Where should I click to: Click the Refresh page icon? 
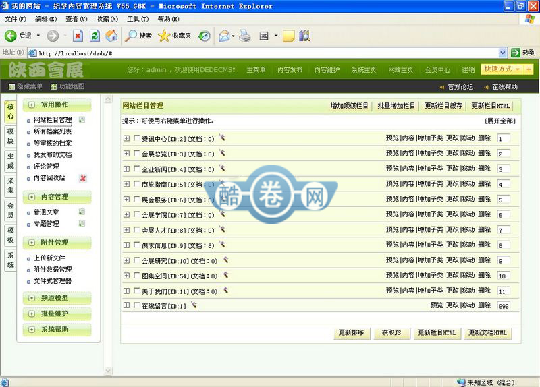coord(94,36)
